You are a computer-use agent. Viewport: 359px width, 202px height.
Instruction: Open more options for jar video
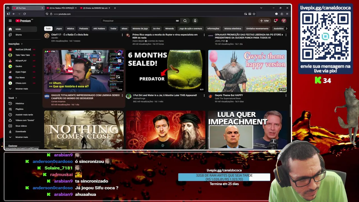204,95
